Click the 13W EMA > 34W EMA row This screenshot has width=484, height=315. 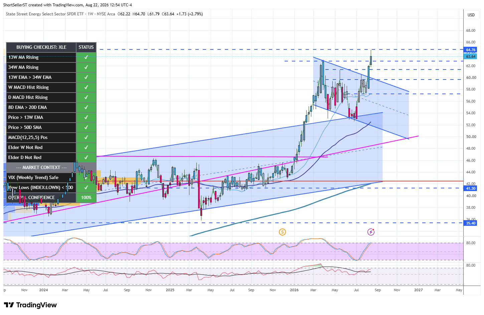point(41,77)
